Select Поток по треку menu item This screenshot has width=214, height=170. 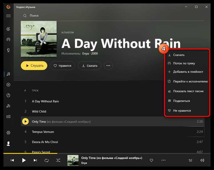[x=187, y=63]
